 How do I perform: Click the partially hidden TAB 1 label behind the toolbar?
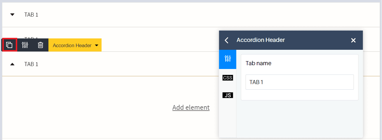pyautogui.click(x=32, y=38)
